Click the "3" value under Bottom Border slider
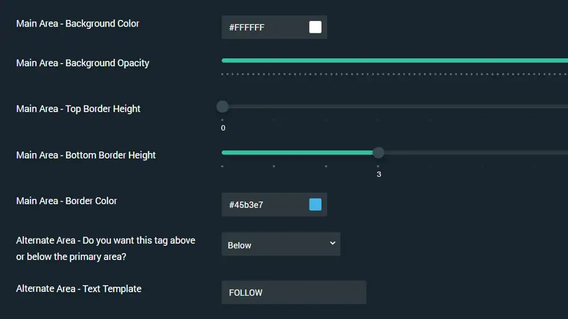 click(379, 174)
